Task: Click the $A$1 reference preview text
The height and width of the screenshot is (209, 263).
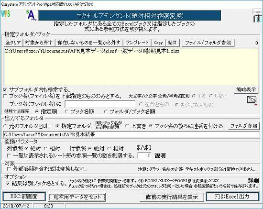Action: point(144,148)
